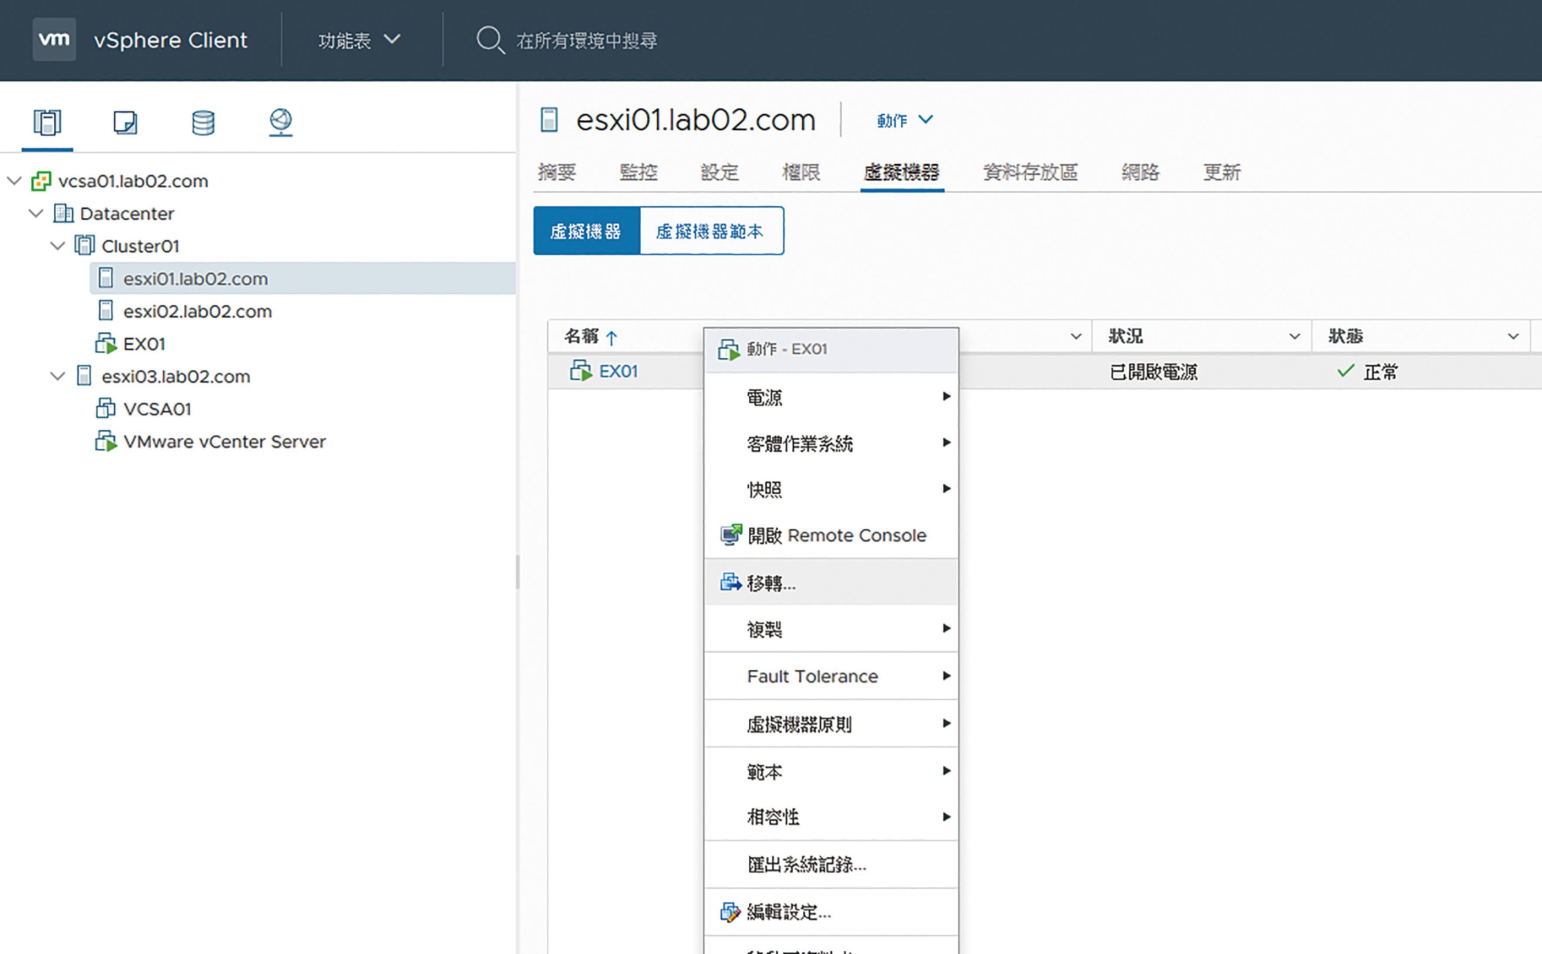Focus the 在所有環境中搜尋 search field
Viewport: 1542px width, 954px height.
pos(586,41)
